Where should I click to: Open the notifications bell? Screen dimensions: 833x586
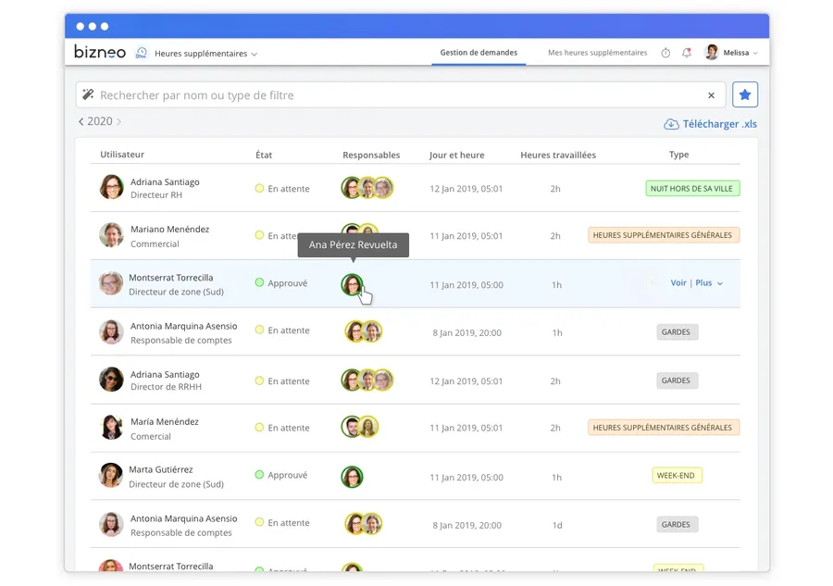click(687, 53)
